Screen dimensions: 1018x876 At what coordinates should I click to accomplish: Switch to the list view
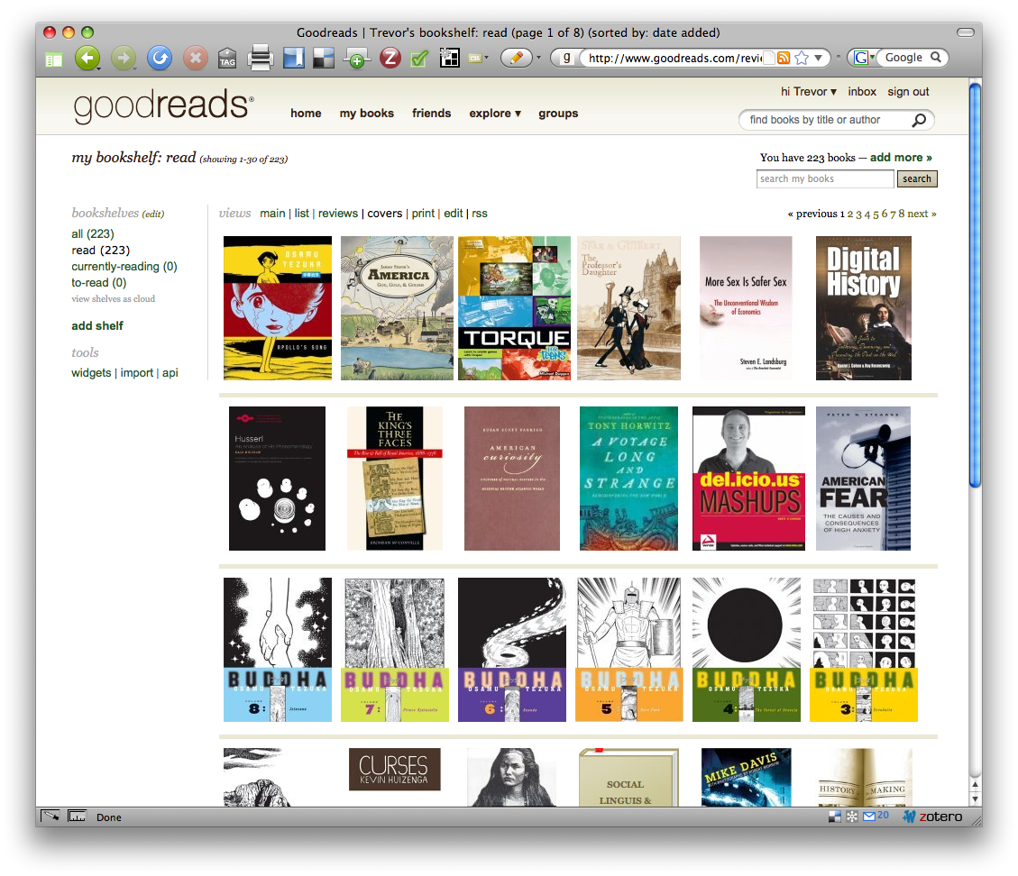coord(301,214)
